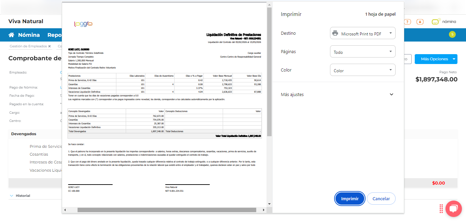Click the Imprimir dialog title
The height and width of the screenshot is (221, 466).
[x=291, y=14]
